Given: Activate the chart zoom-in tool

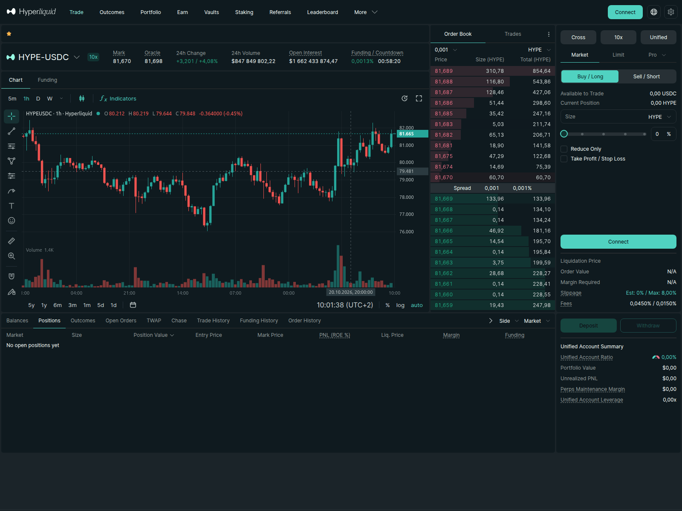Looking at the screenshot, I should [x=12, y=256].
